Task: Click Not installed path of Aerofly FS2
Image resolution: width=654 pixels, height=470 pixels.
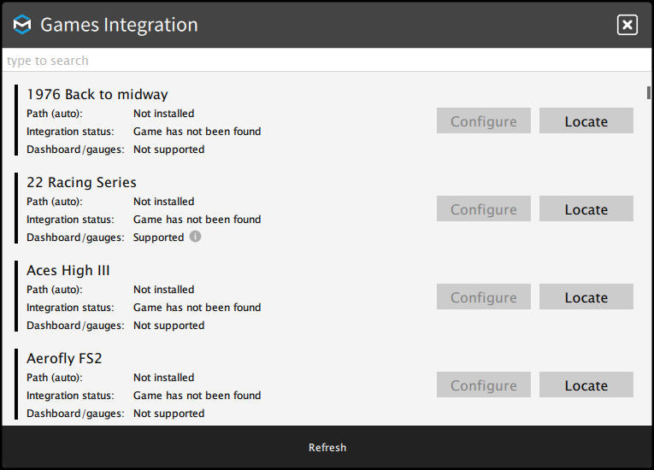Action: point(163,378)
